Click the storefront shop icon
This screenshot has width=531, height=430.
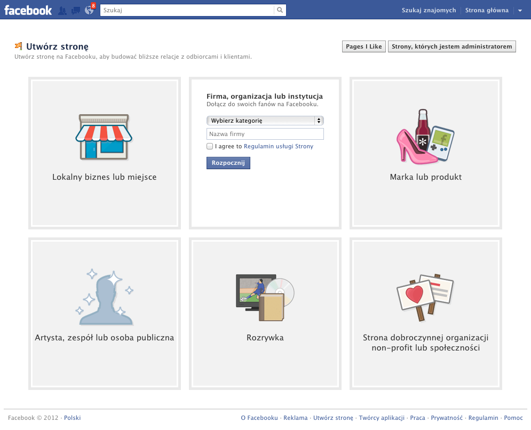(x=104, y=137)
